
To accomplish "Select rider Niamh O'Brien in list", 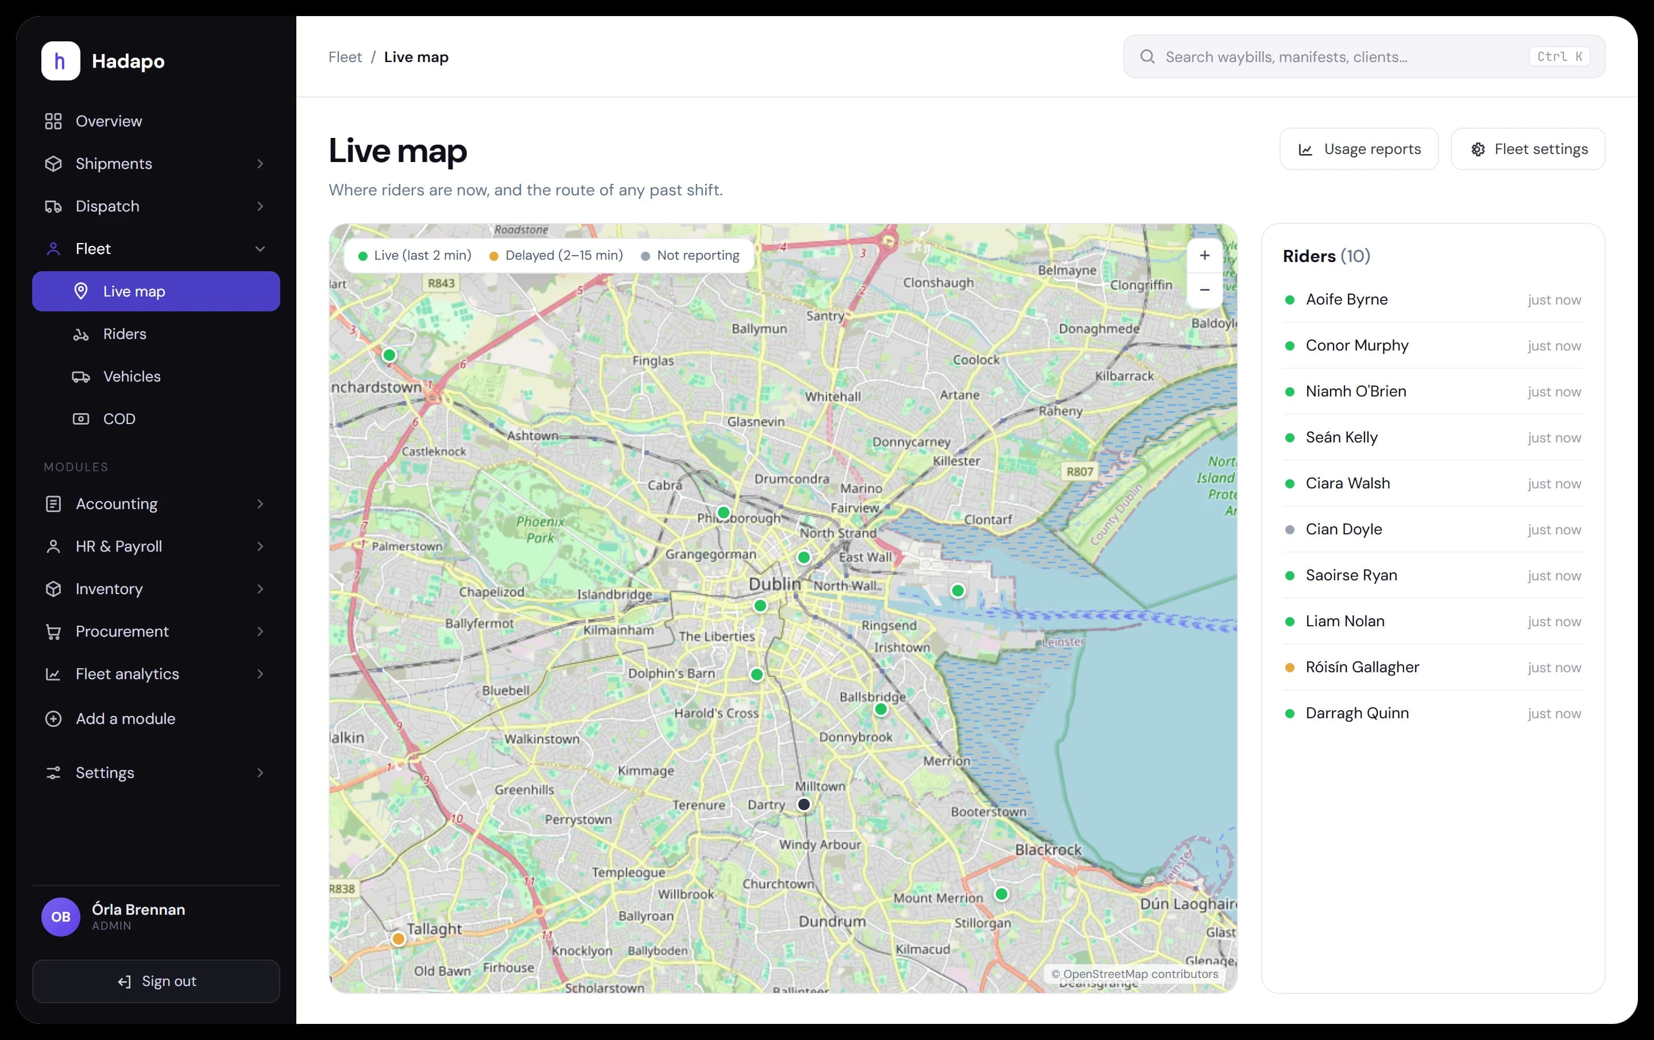I will (x=1433, y=392).
